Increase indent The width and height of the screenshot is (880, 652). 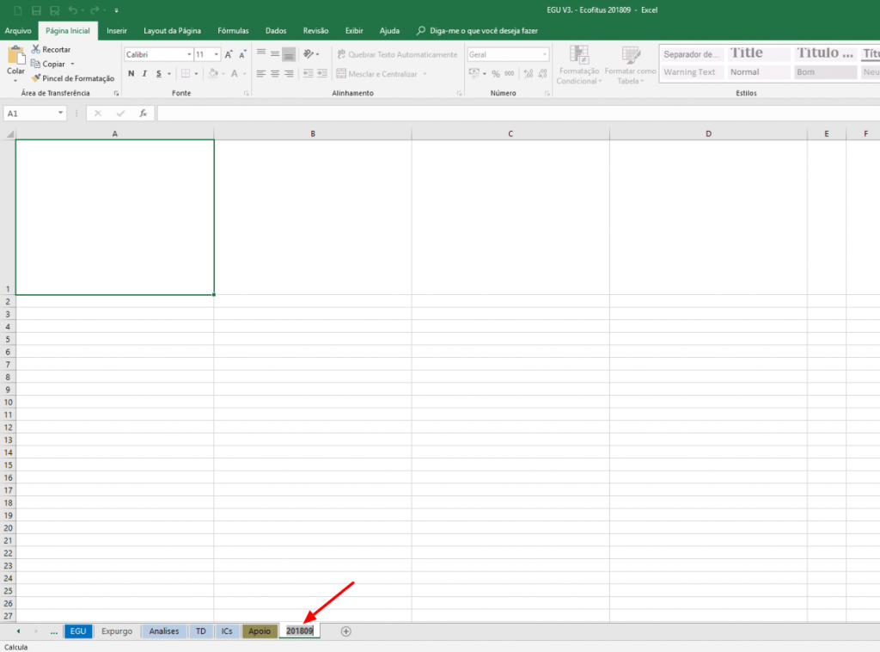[322, 74]
